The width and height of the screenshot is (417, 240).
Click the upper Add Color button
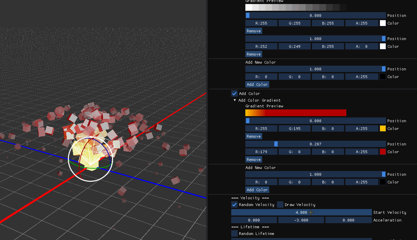pyautogui.click(x=257, y=84)
